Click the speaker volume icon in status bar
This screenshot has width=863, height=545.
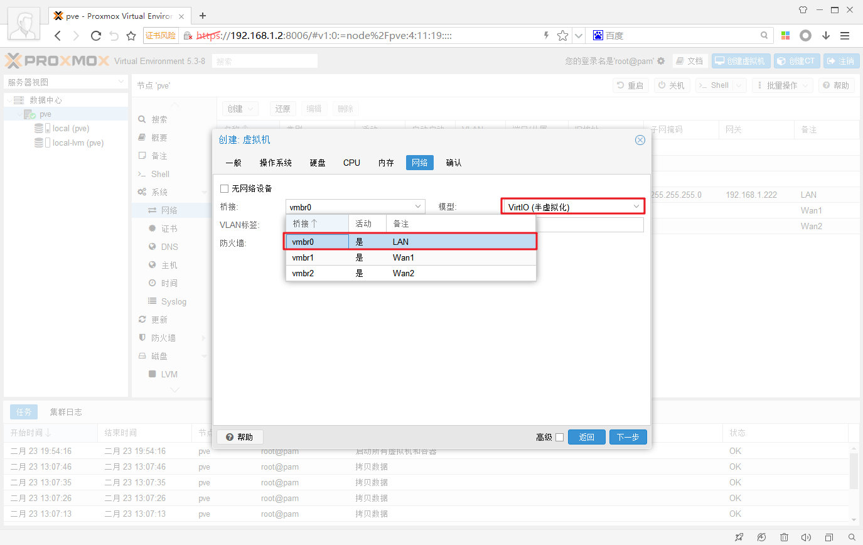coord(807,537)
